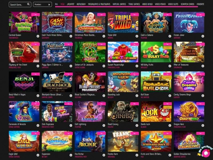Click info icon beside Bull Dozer

click(170, 96)
